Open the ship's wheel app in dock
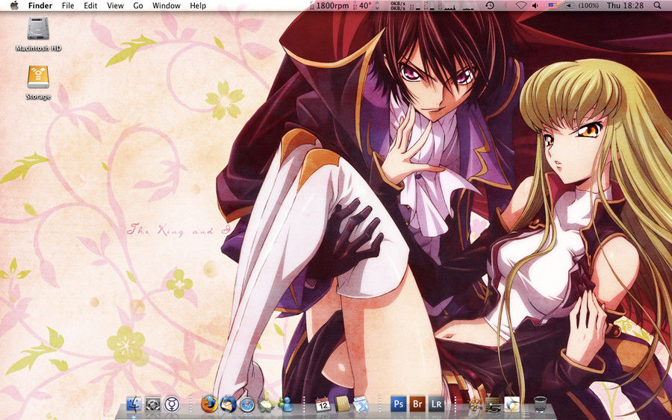The image size is (672, 420). [474, 404]
